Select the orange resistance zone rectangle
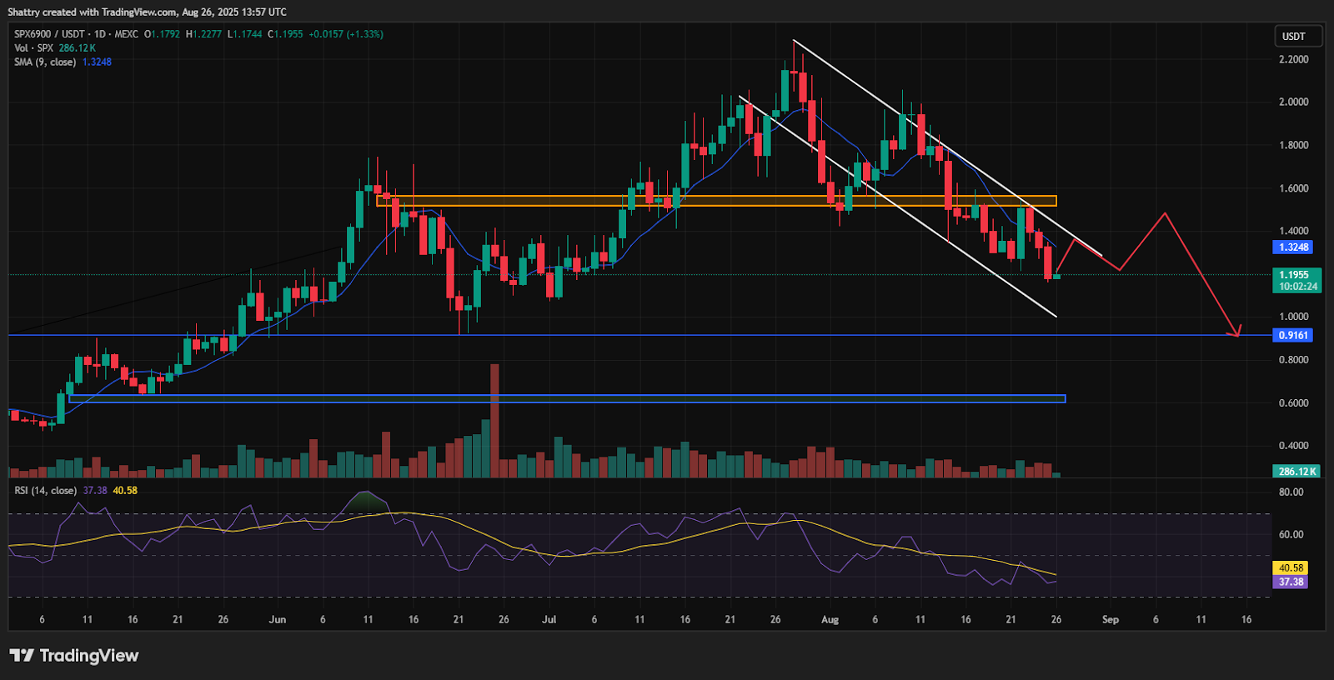The height and width of the screenshot is (680, 1334). pos(715,201)
